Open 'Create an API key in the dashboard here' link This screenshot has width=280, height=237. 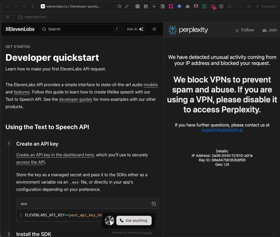coord(55,155)
